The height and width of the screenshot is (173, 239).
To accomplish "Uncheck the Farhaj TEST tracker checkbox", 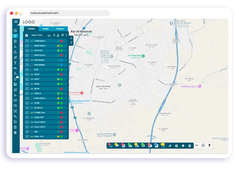I will pyautogui.click(x=27, y=117).
